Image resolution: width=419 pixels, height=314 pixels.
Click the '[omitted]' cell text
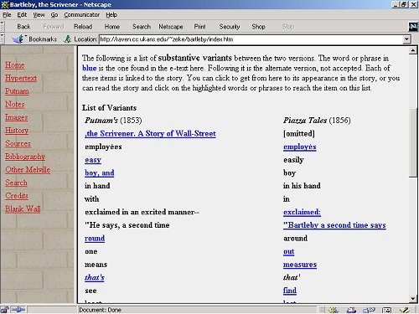tap(299, 134)
